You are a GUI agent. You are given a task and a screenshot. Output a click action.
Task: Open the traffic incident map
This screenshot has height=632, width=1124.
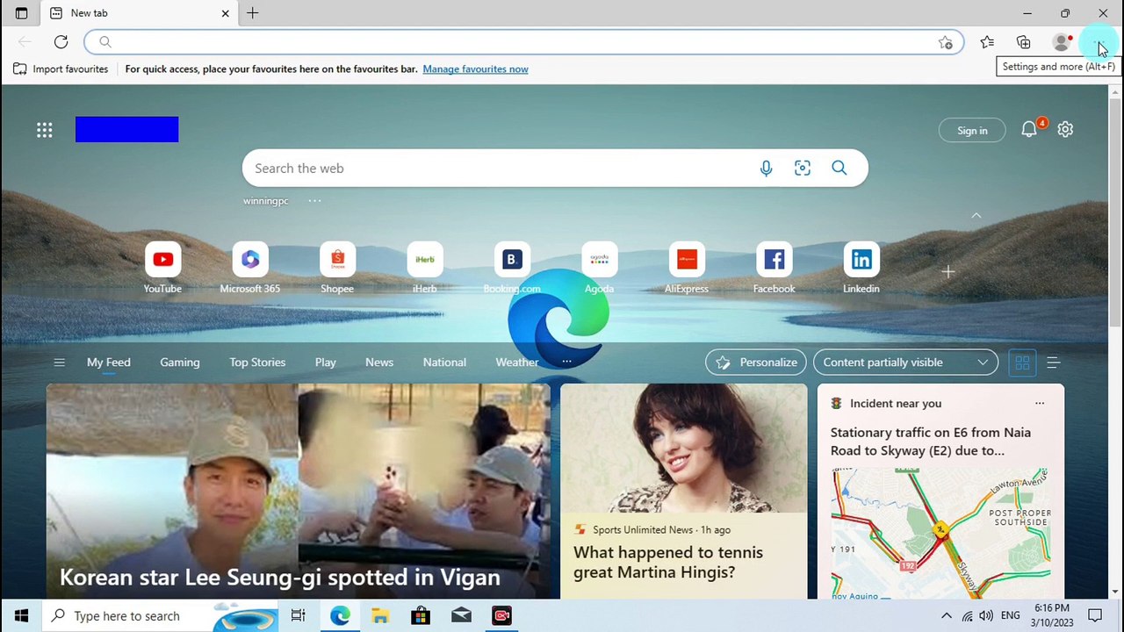[x=940, y=533]
